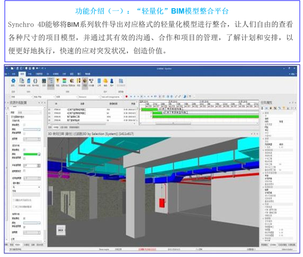Open dropdown arrow beside green color bar

[x=39, y=154]
